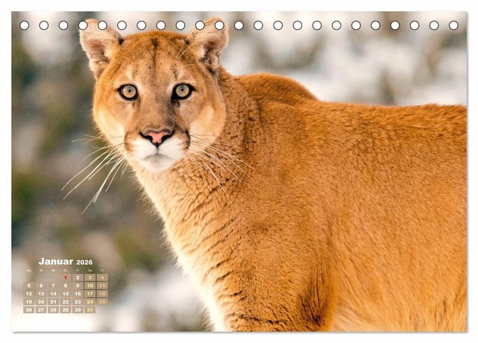Select Sunday date 18
The height and width of the screenshot is (343, 478).
(102, 293)
